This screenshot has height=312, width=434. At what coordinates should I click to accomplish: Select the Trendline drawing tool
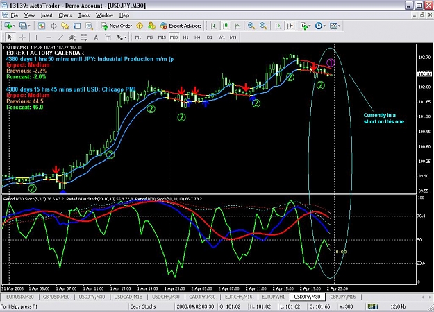tap(60, 37)
